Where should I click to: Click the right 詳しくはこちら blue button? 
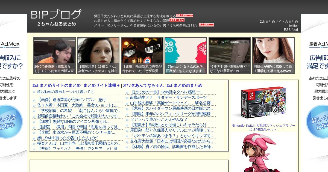click(x=317, y=122)
